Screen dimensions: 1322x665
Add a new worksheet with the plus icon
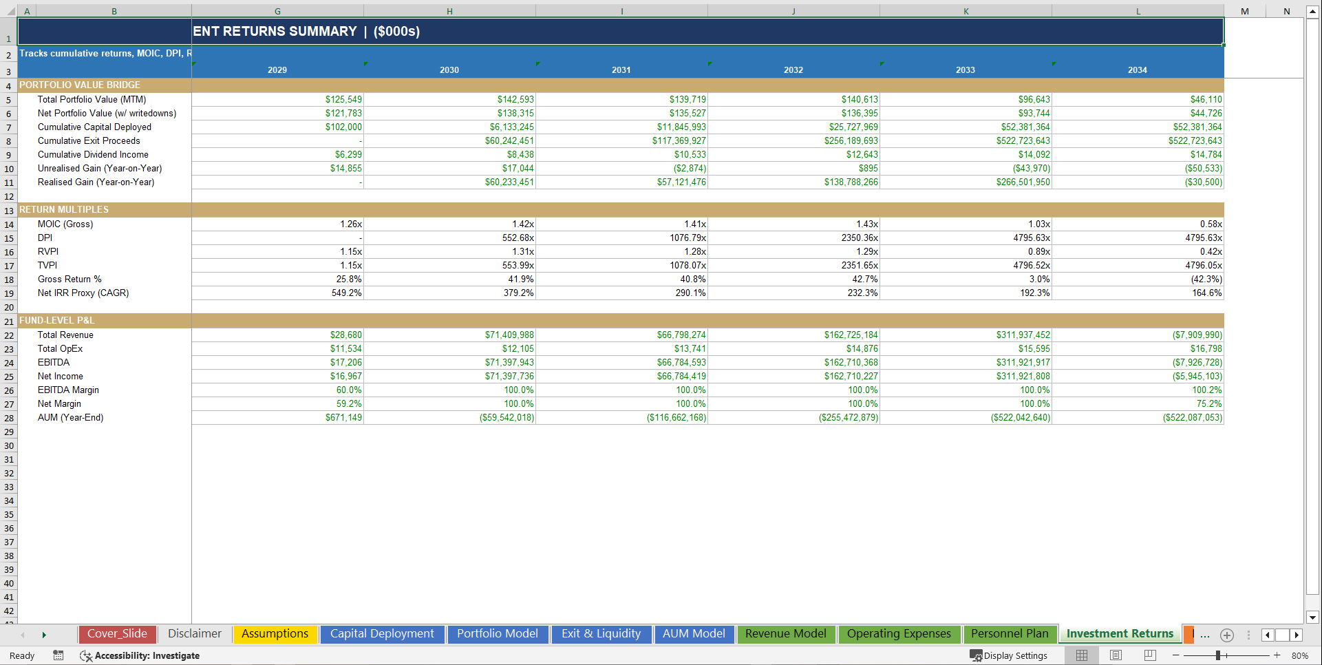click(1226, 635)
